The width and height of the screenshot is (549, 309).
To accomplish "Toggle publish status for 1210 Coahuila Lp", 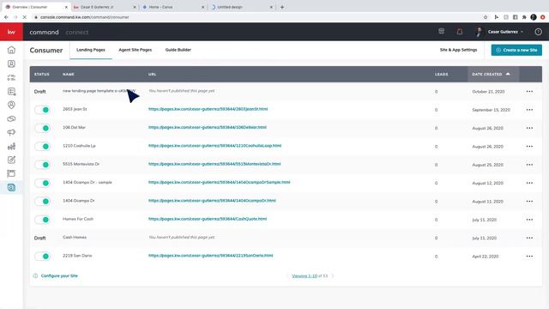I will click(42, 146).
